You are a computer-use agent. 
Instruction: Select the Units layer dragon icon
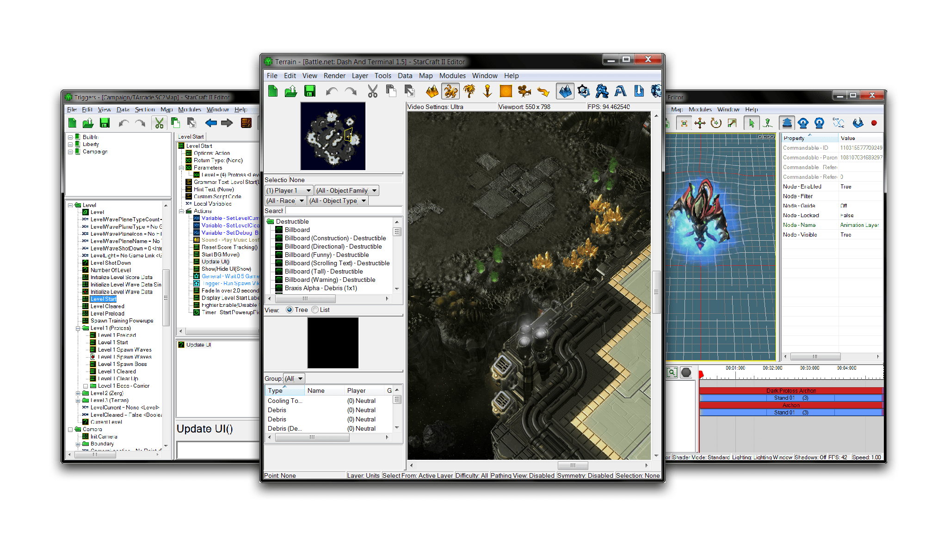(x=450, y=91)
